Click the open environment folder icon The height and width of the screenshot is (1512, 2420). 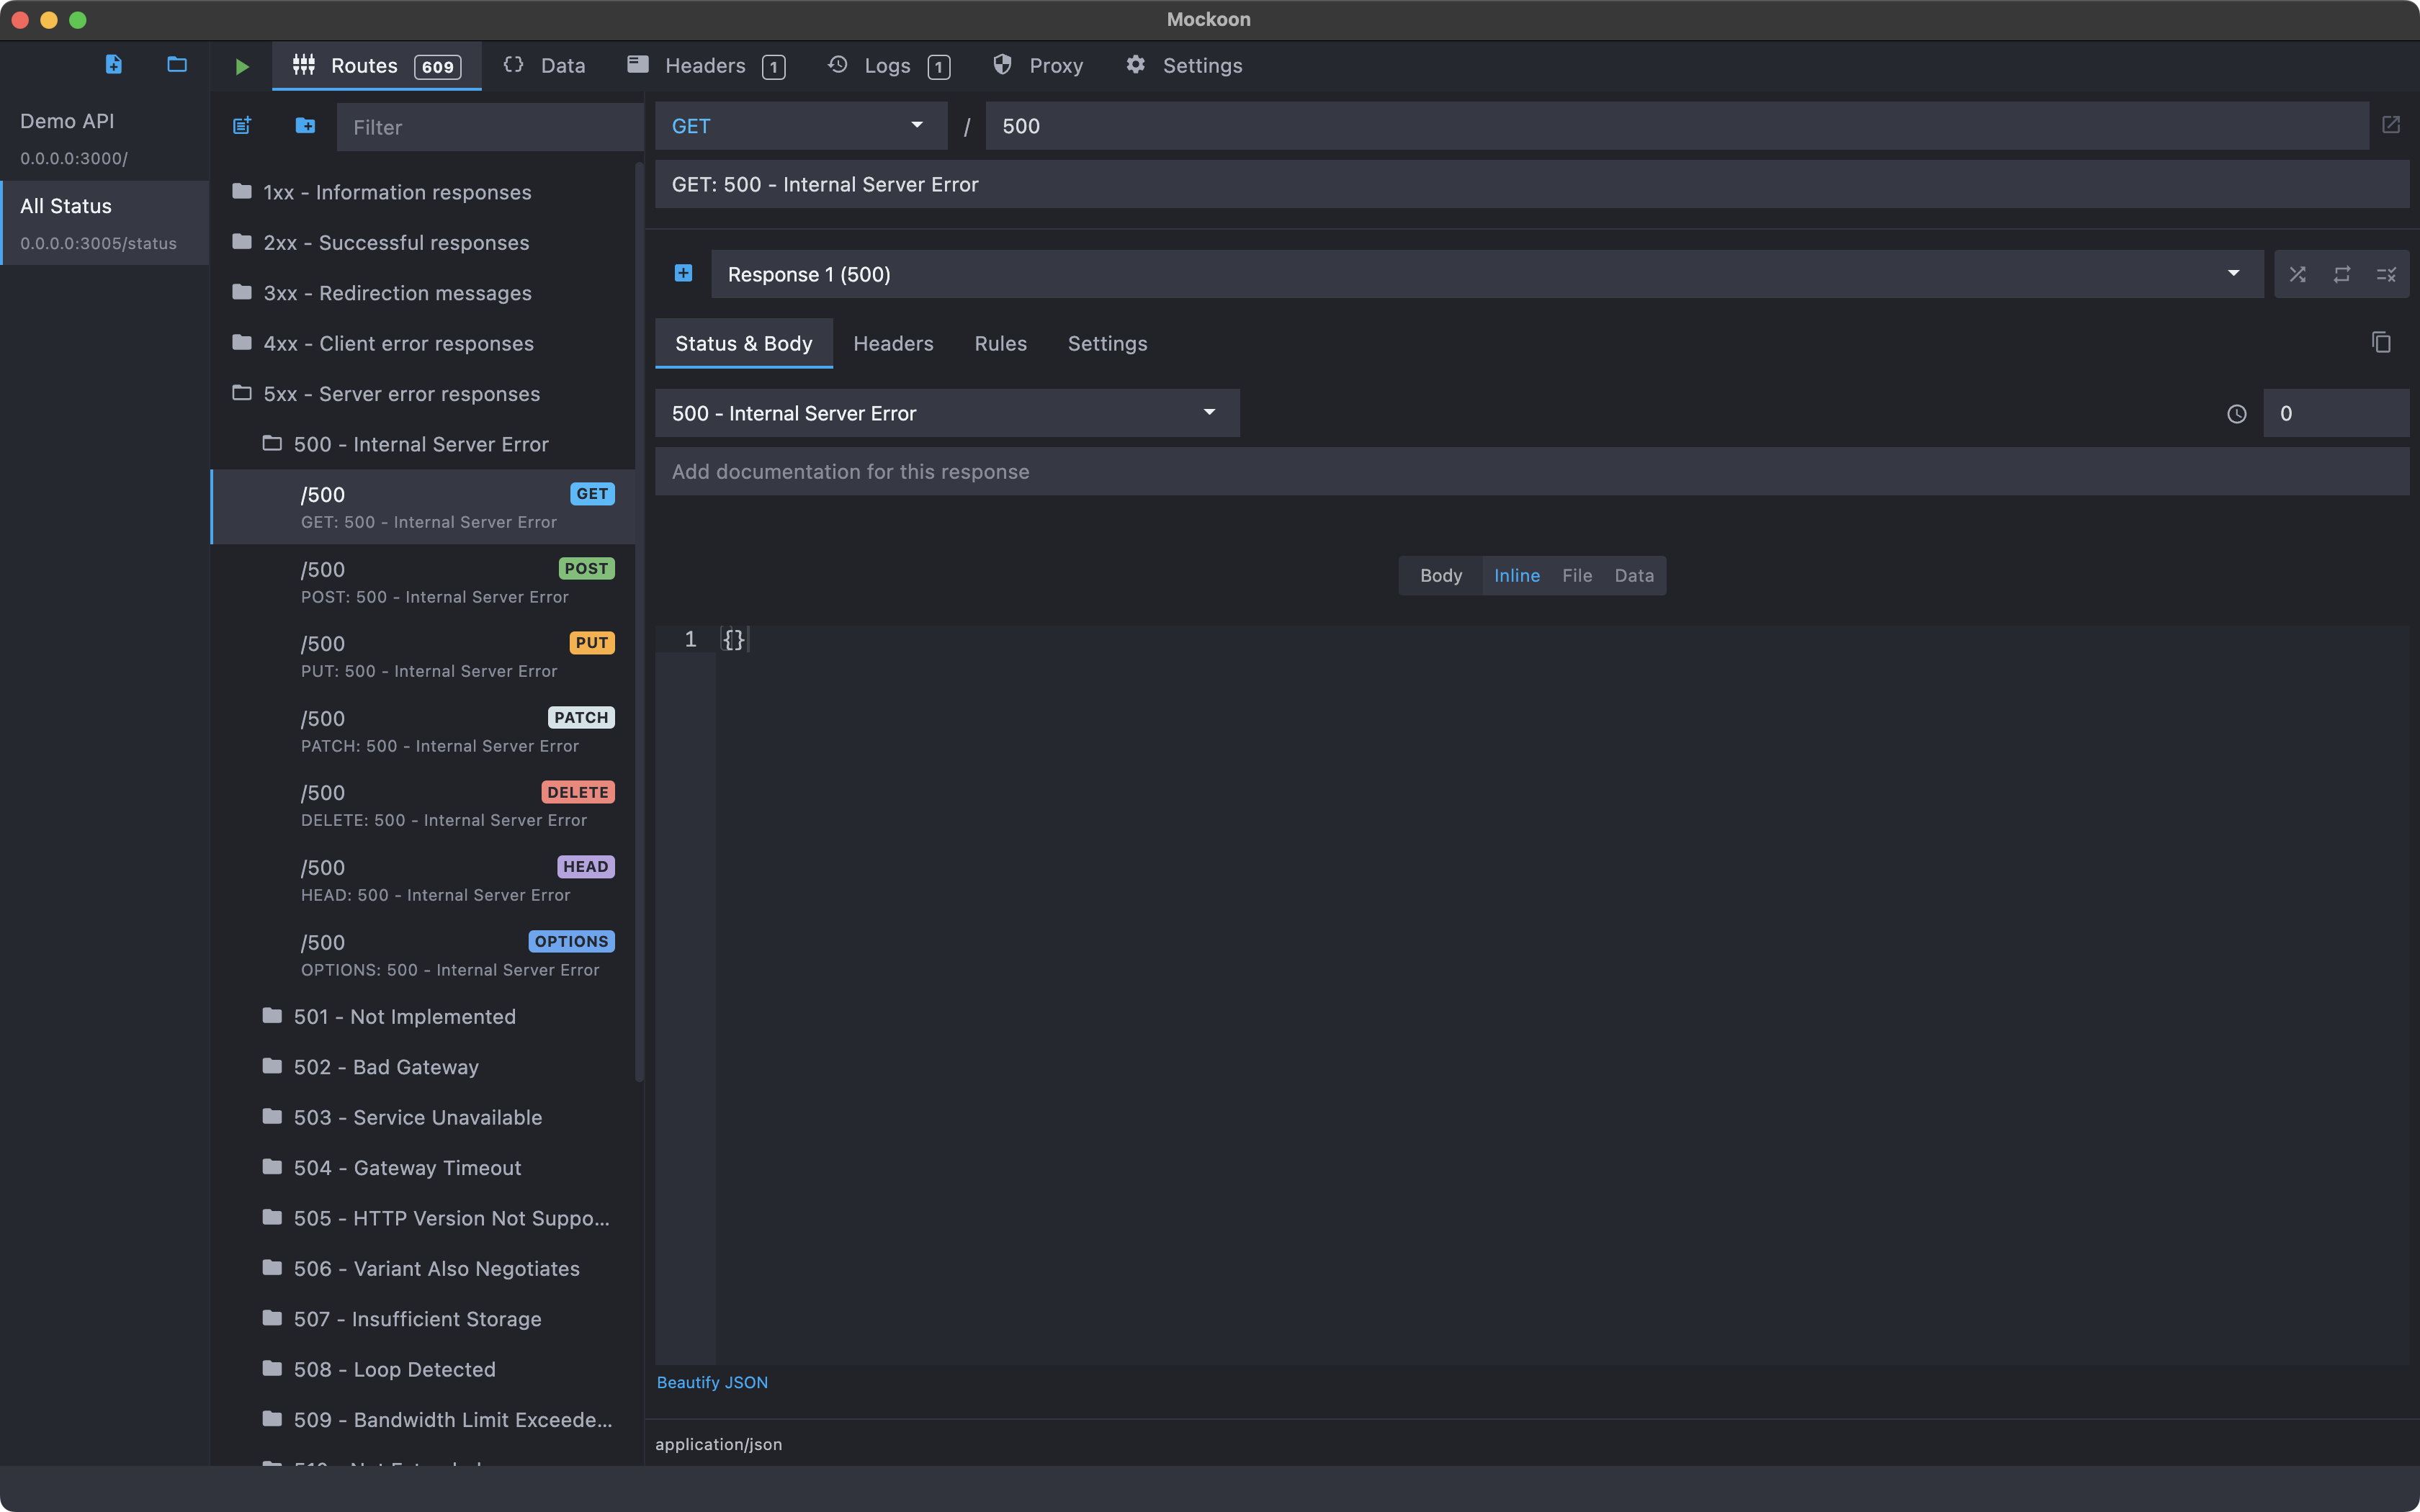click(177, 65)
